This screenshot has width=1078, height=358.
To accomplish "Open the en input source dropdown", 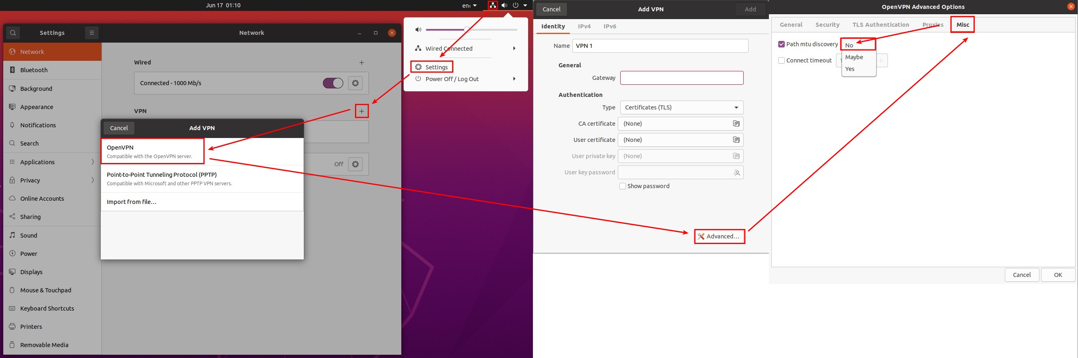I will (469, 5).
